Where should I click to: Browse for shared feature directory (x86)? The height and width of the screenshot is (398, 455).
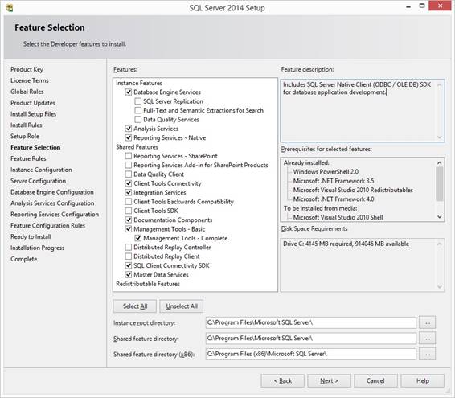pos(428,354)
